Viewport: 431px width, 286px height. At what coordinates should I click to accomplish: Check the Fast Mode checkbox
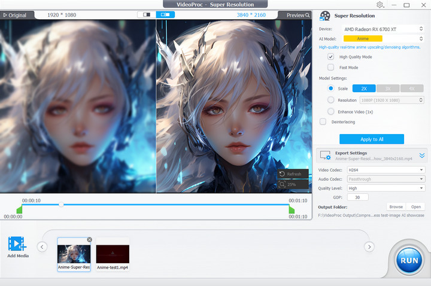pos(330,67)
